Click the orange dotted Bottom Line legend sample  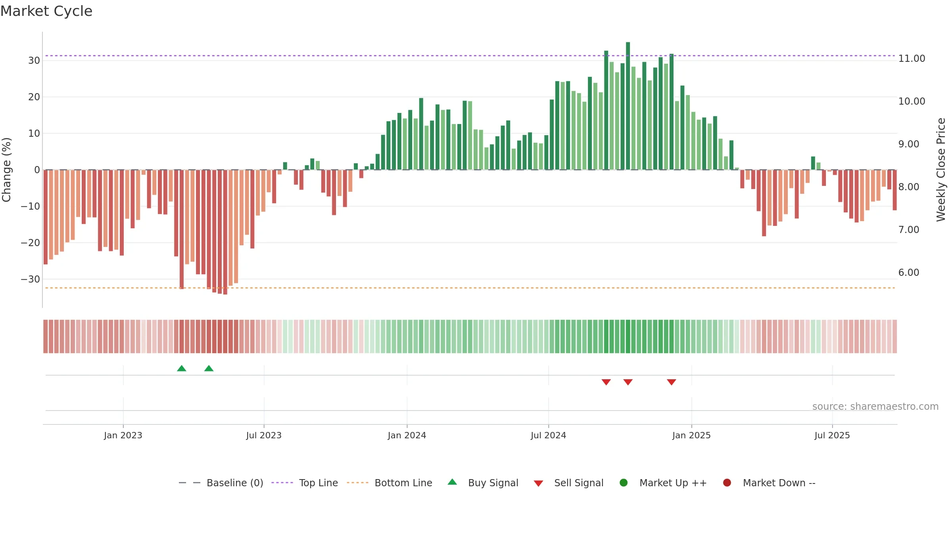(357, 483)
